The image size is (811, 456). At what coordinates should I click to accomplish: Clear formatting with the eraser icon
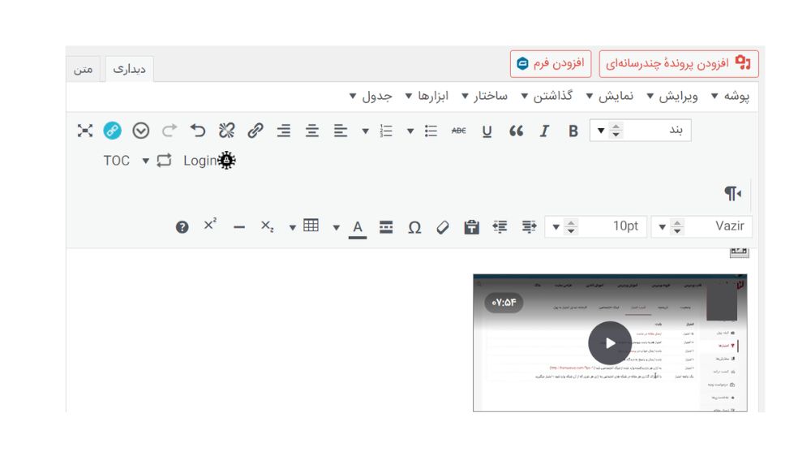click(x=443, y=226)
